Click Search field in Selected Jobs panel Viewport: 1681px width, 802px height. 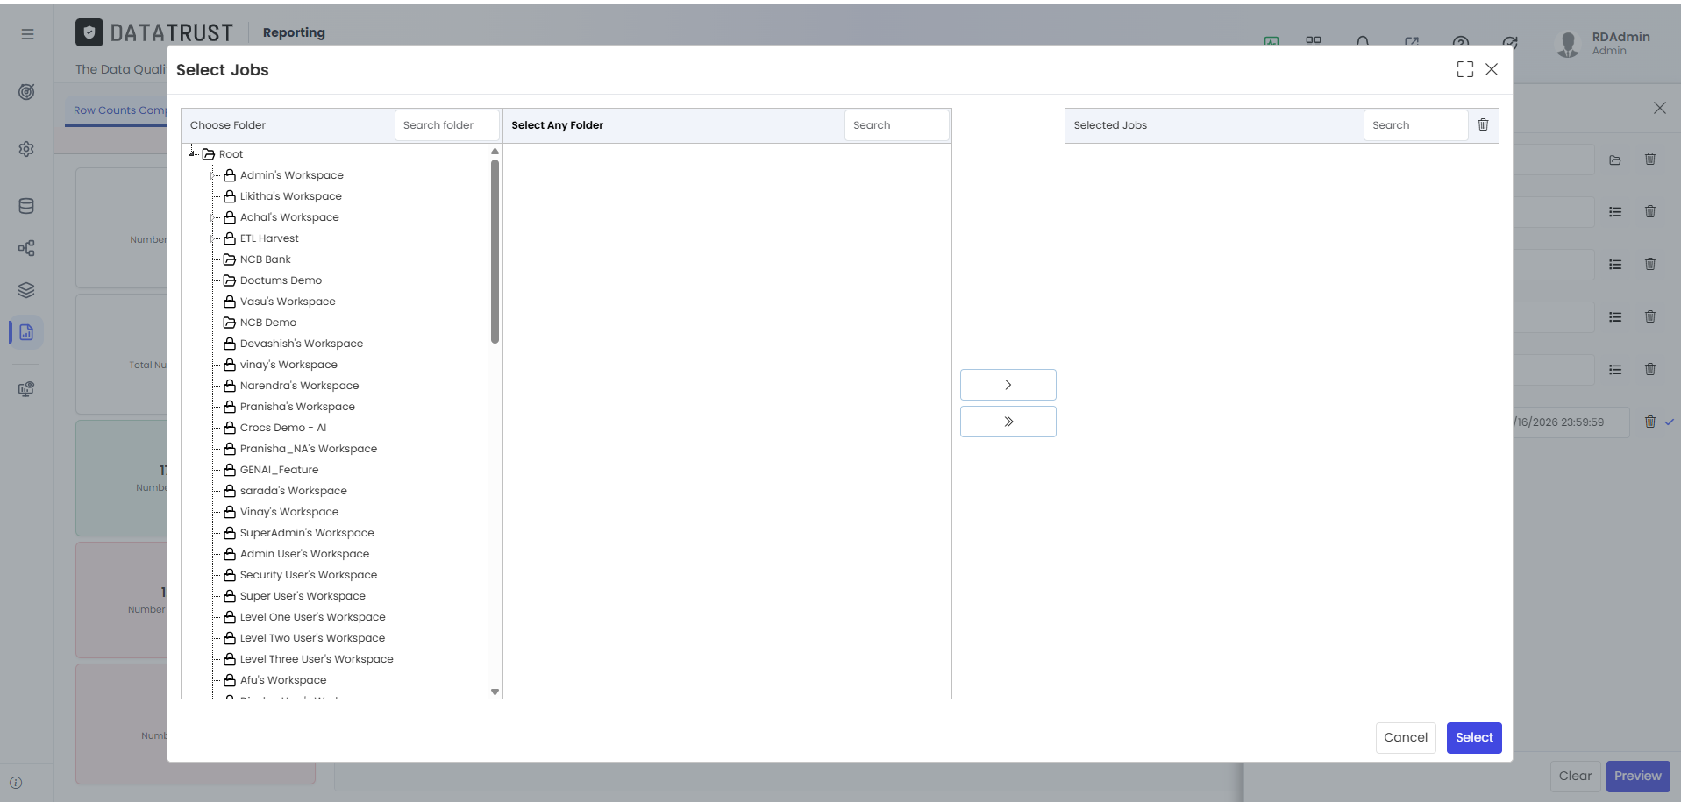pos(1415,125)
